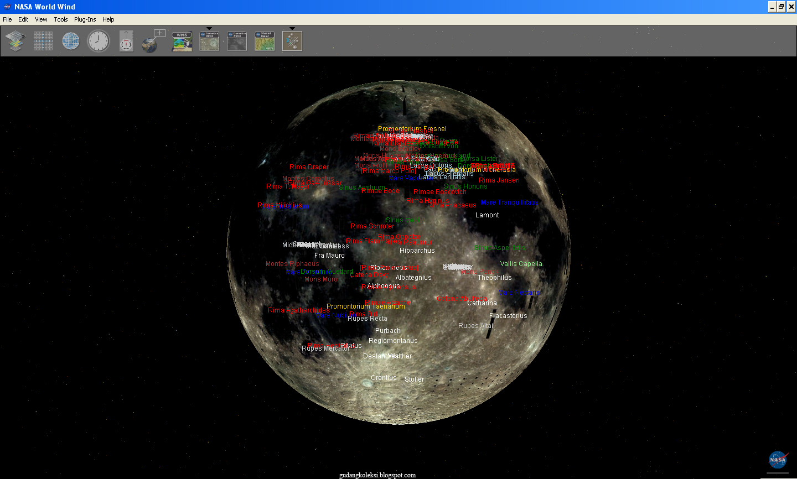Open the Layer Manager stacked-layers icon
The height and width of the screenshot is (479, 797).
(x=15, y=41)
